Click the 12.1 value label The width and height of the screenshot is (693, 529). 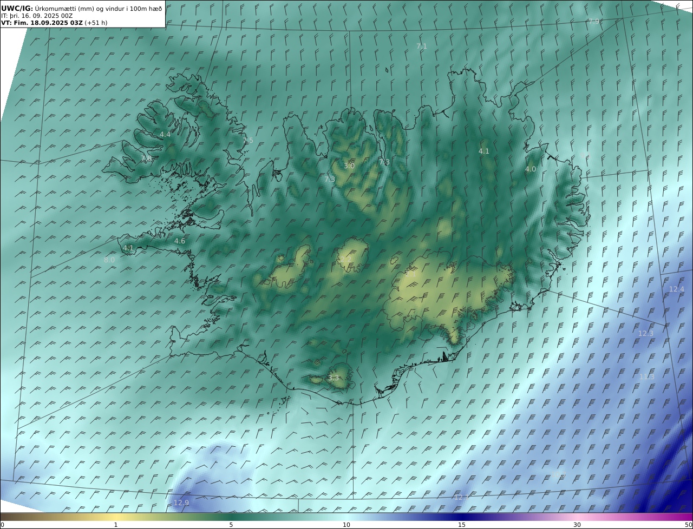[461, 497]
